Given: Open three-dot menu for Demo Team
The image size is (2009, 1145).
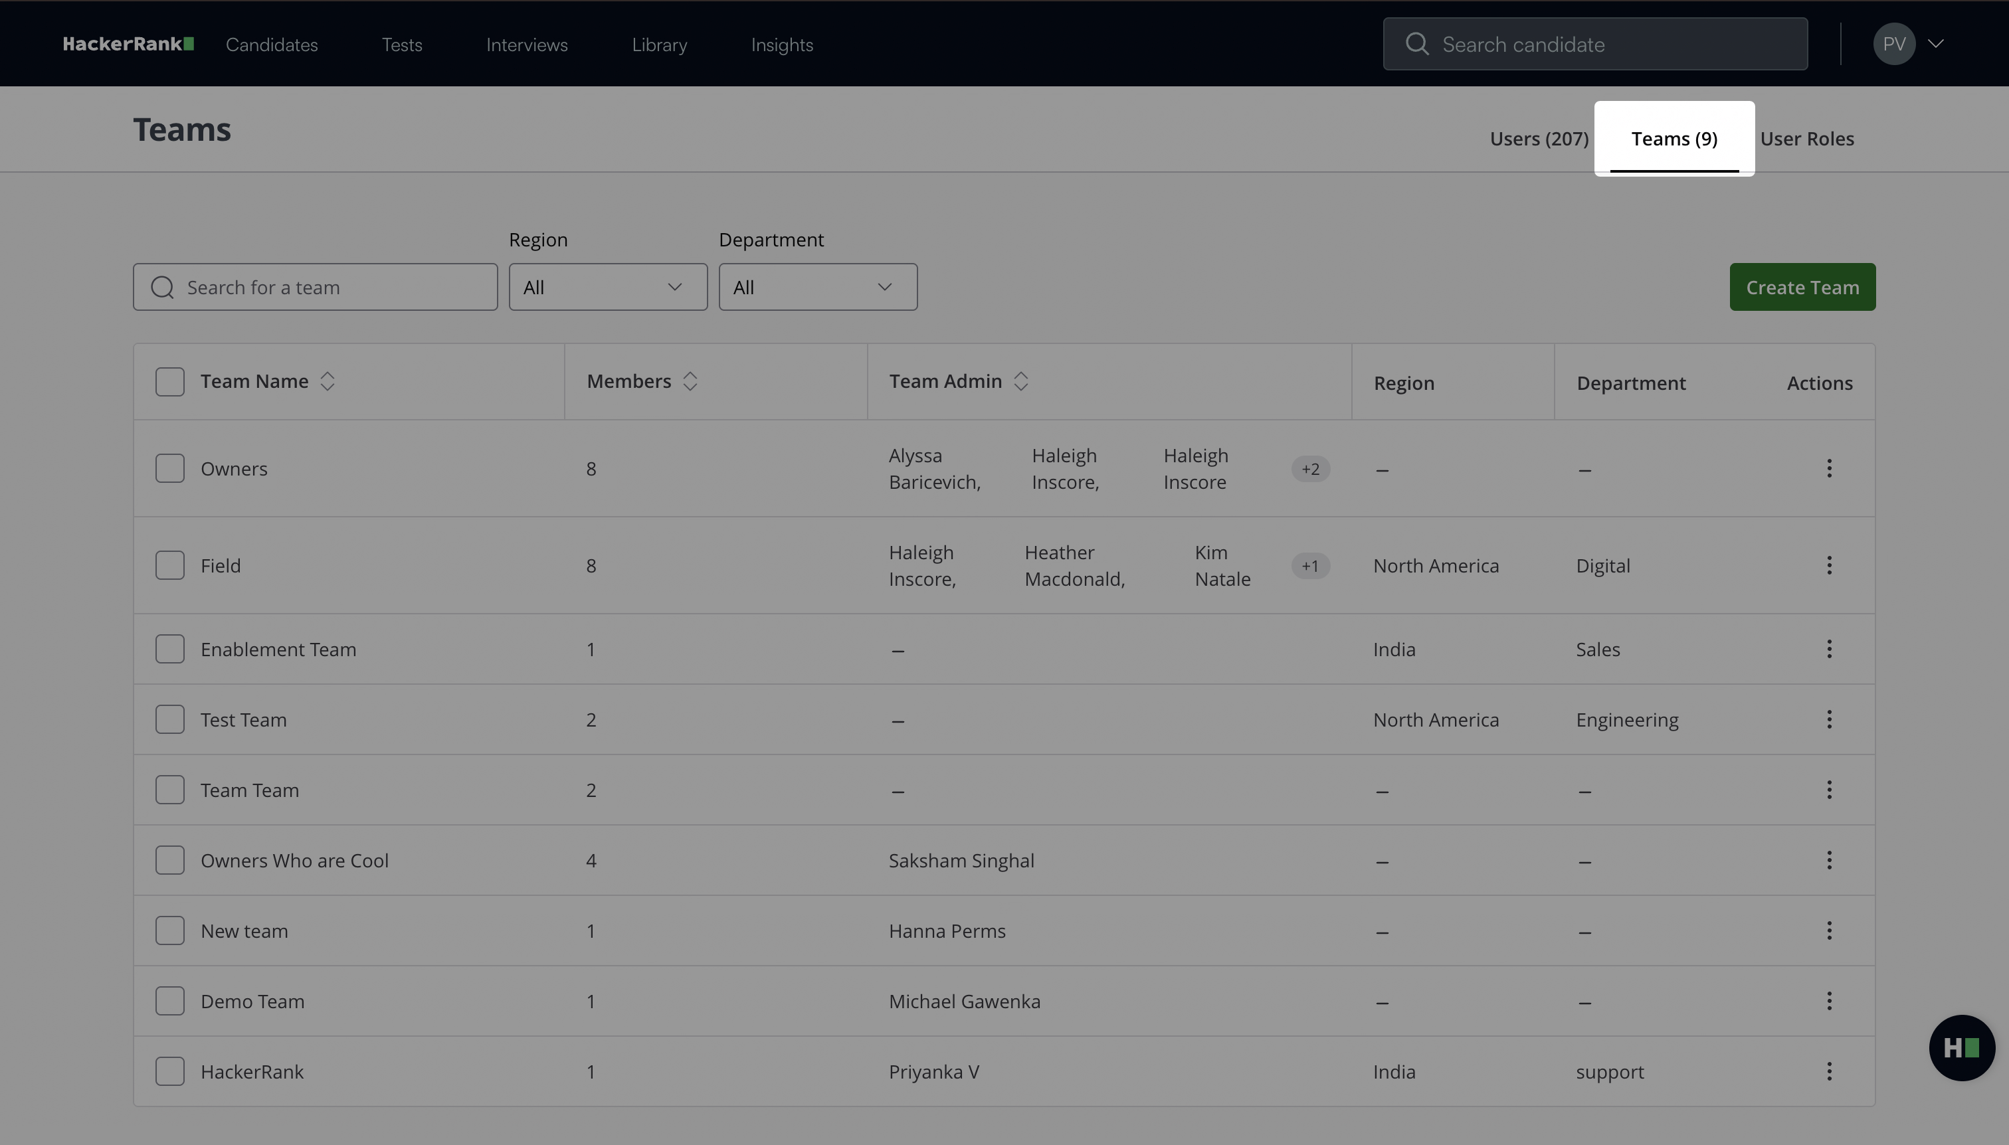Looking at the screenshot, I should click(x=1829, y=1001).
